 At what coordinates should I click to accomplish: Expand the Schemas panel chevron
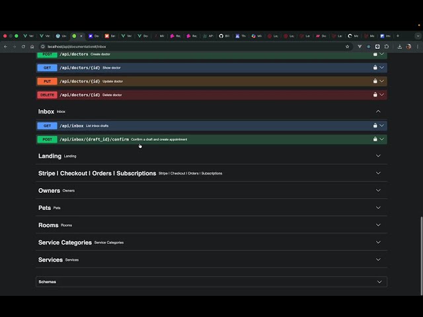coord(379,282)
